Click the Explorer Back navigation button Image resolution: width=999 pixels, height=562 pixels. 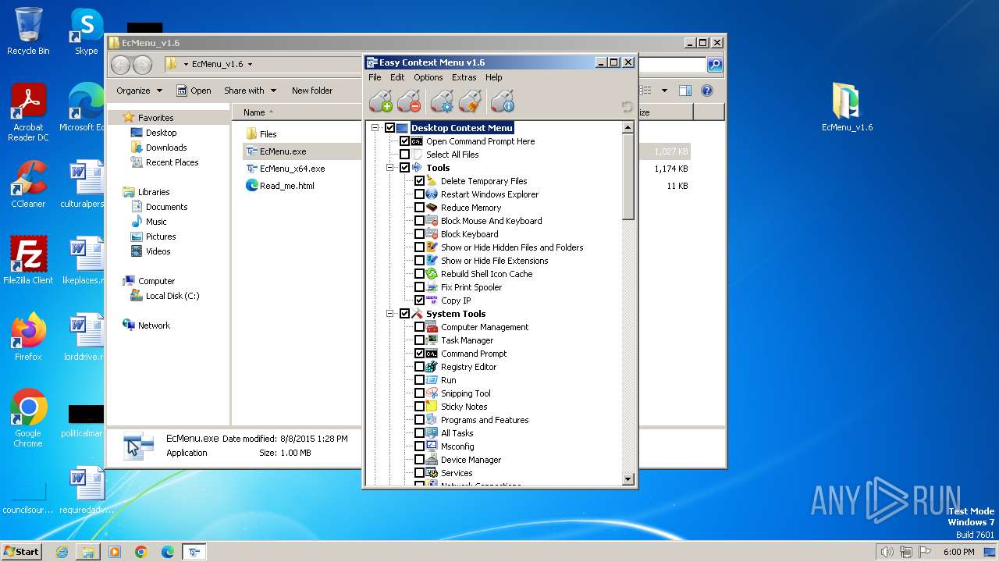(x=120, y=65)
